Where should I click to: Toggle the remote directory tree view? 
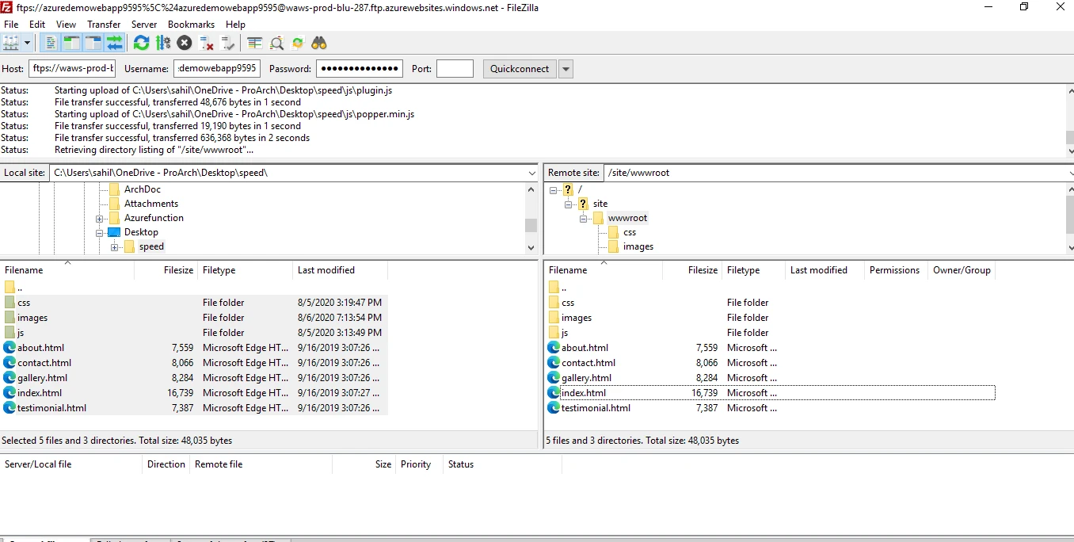92,43
